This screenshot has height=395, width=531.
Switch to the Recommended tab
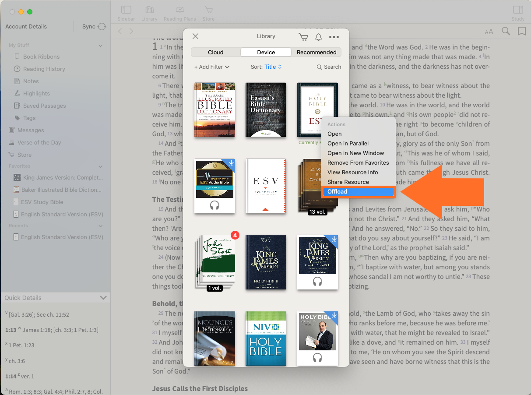coord(316,52)
